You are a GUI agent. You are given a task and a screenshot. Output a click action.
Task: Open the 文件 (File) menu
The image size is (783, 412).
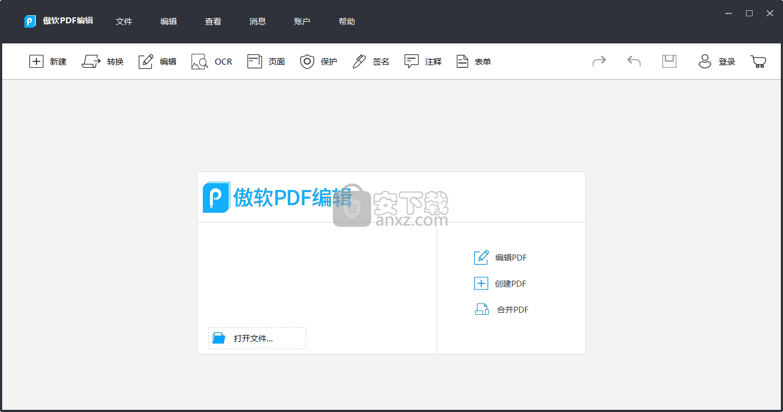point(124,22)
